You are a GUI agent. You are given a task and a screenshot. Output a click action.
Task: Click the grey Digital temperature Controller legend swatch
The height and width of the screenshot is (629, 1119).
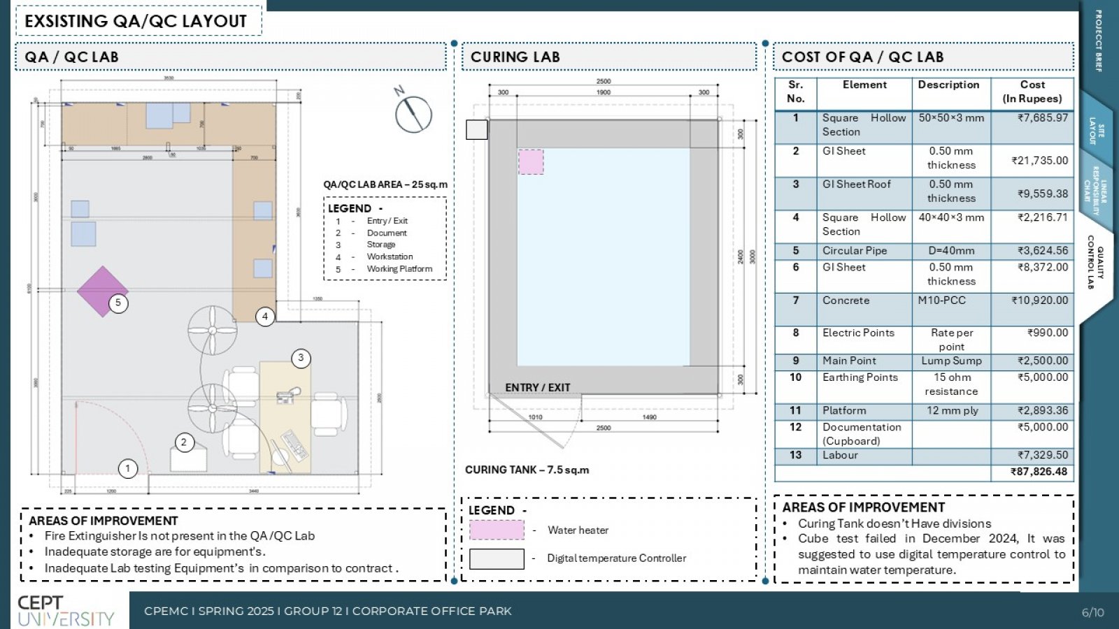(x=497, y=559)
